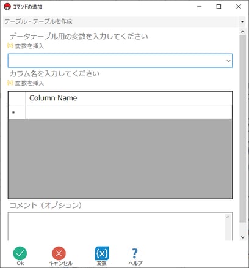Click the Column Name header
This screenshot has height=268, width=249.
(x=129, y=98)
